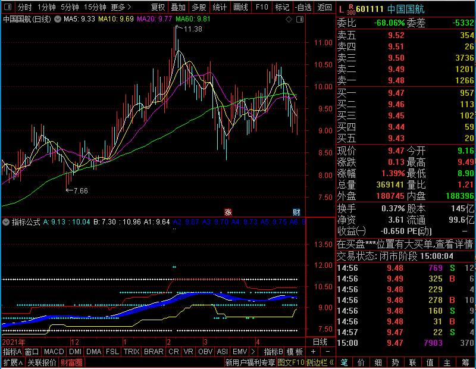Switch indicator to DMI
Screen dimensions: 476x369
point(75,352)
